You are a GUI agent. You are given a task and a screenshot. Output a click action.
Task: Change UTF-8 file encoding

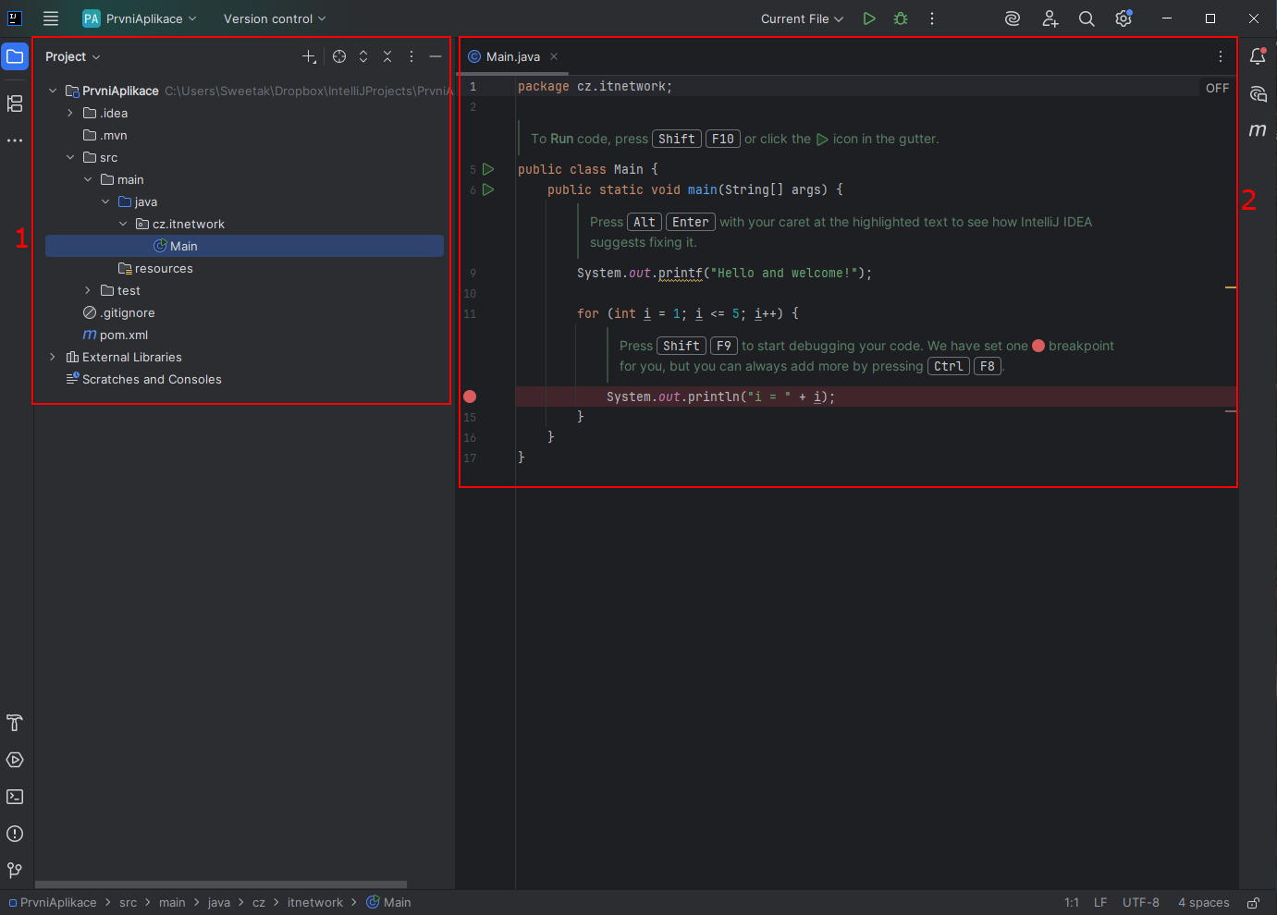pyautogui.click(x=1141, y=903)
